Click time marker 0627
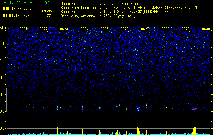This screenshot has width=213, height=135. (x=145, y=29)
